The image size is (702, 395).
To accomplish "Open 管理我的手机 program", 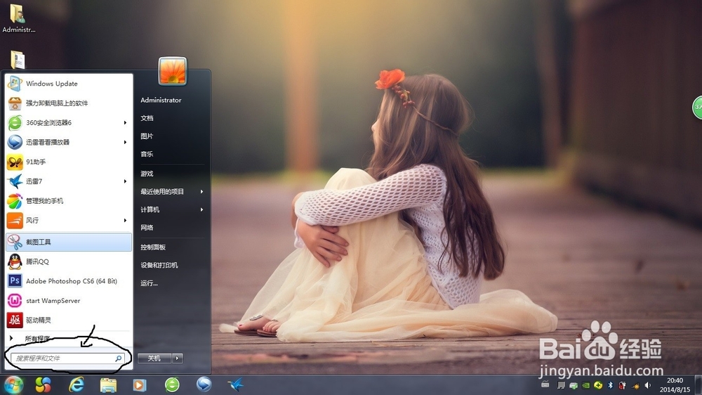I will (69, 201).
